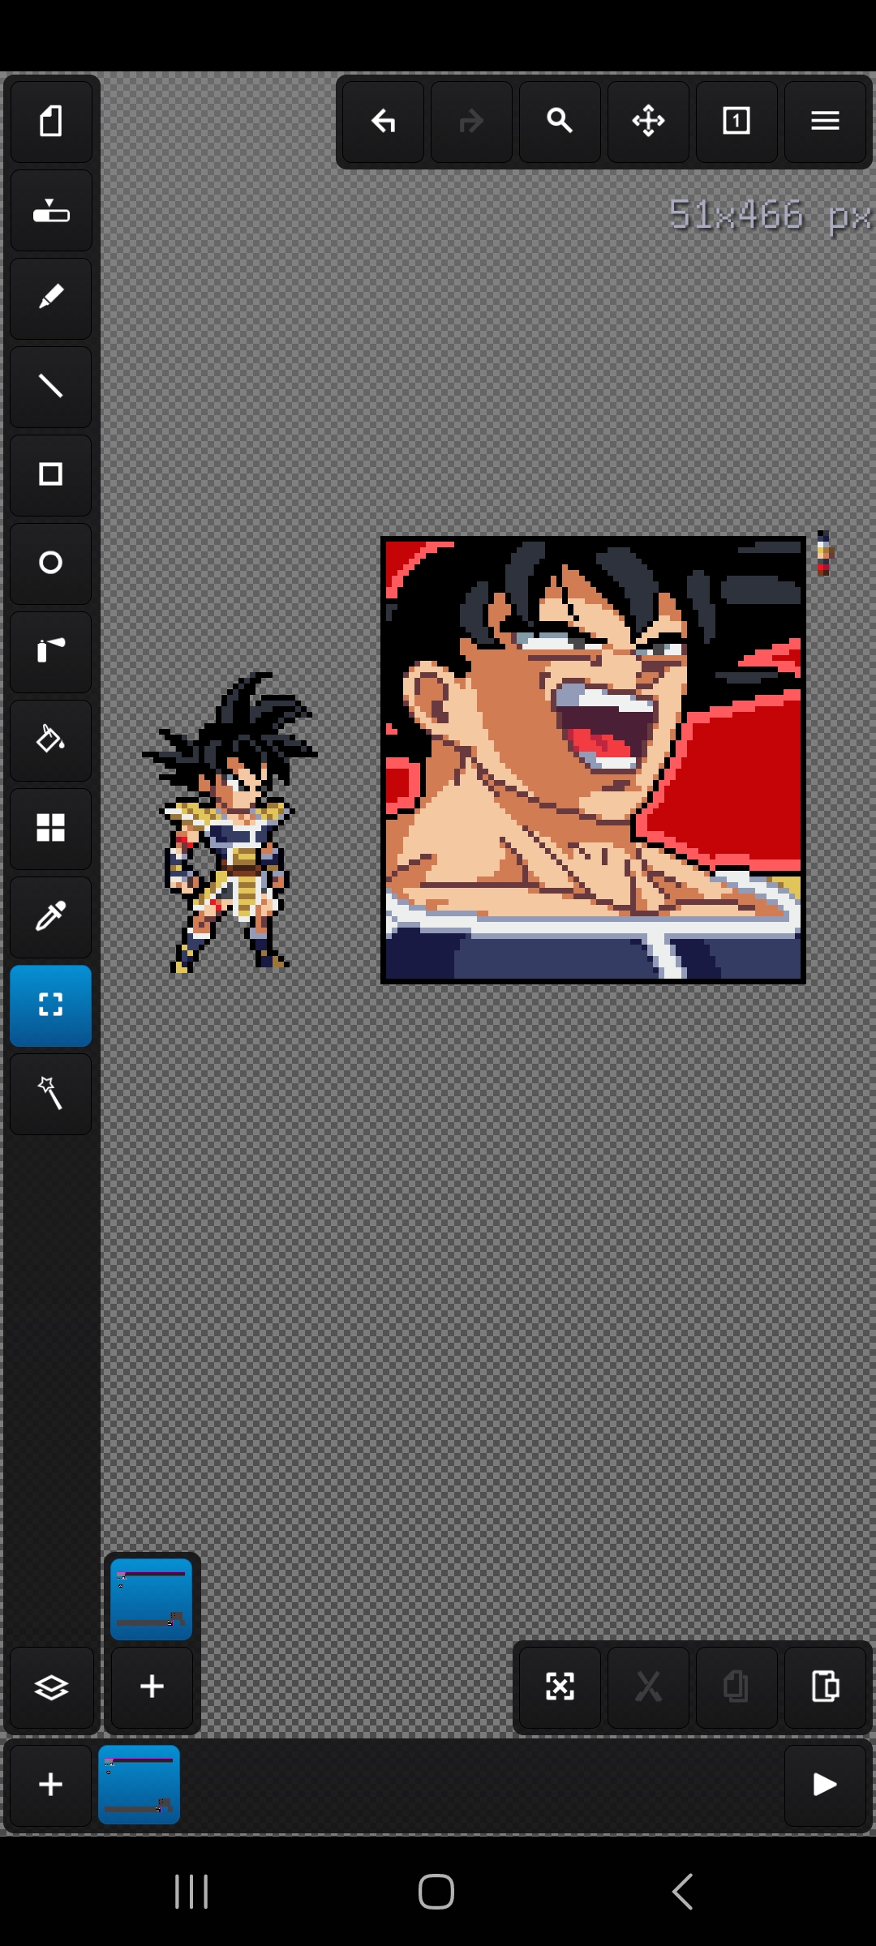Image resolution: width=876 pixels, height=1946 pixels.
Task: Deselect the current selection
Action: tap(560, 1687)
